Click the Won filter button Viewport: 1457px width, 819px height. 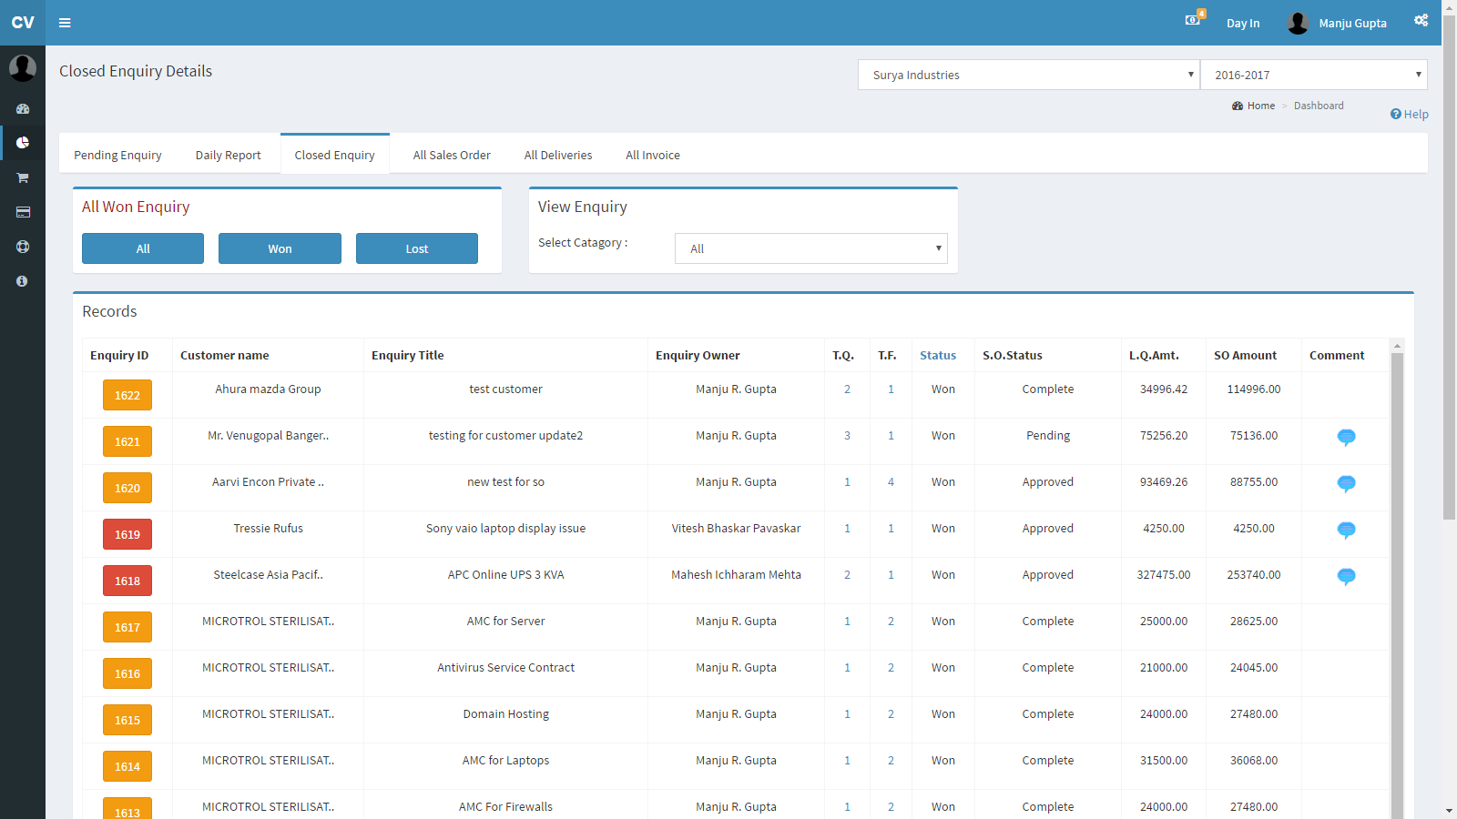(x=280, y=248)
